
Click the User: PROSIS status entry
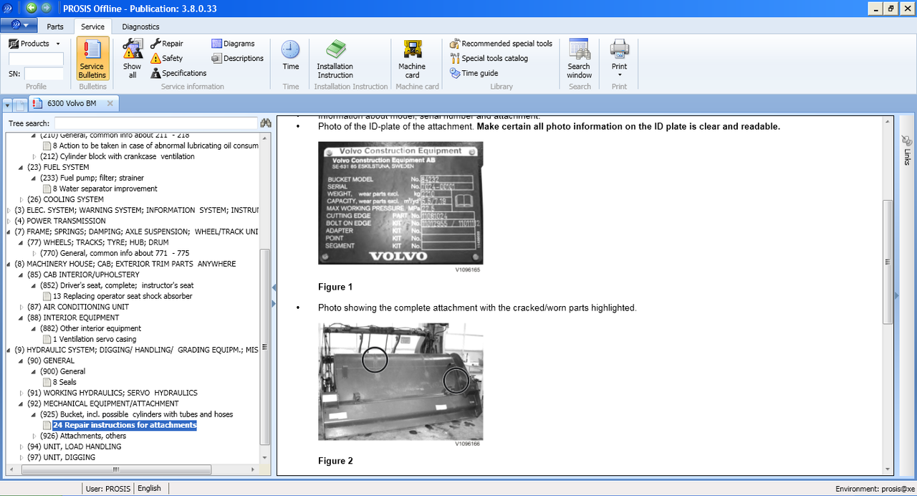pos(108,488)
